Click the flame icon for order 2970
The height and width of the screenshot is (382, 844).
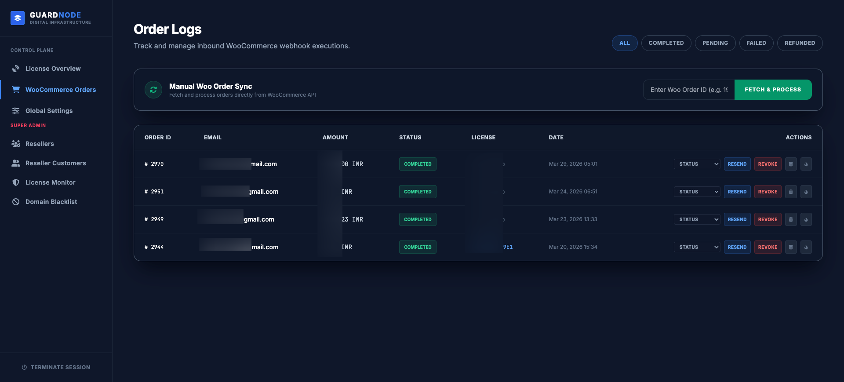[806, 164]
